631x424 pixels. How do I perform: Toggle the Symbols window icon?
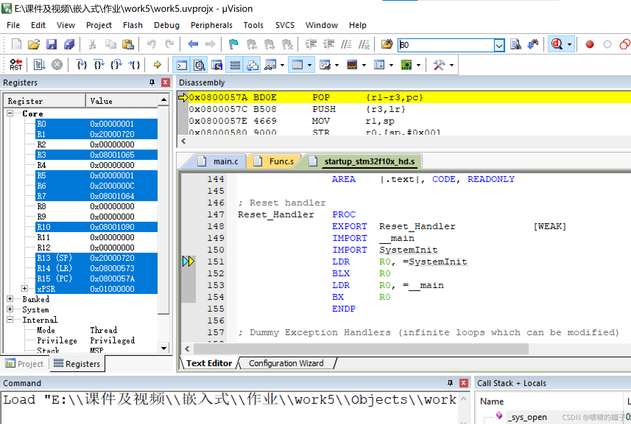click(217, 65)
